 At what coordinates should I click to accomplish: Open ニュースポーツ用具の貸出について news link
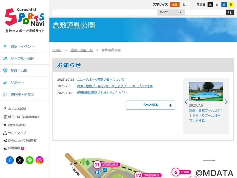pyautogui.click(x=101, y=80)
